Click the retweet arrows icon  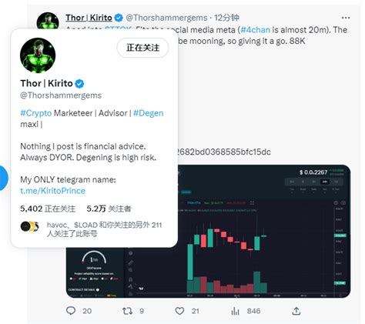[x=127, y=311]
